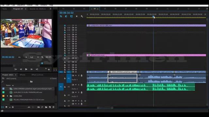Open Find in Project panel
The height and width of the screenshot is (117, 209).
[x=42, y=107]
